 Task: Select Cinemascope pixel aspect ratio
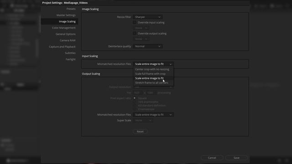(135, 109)
